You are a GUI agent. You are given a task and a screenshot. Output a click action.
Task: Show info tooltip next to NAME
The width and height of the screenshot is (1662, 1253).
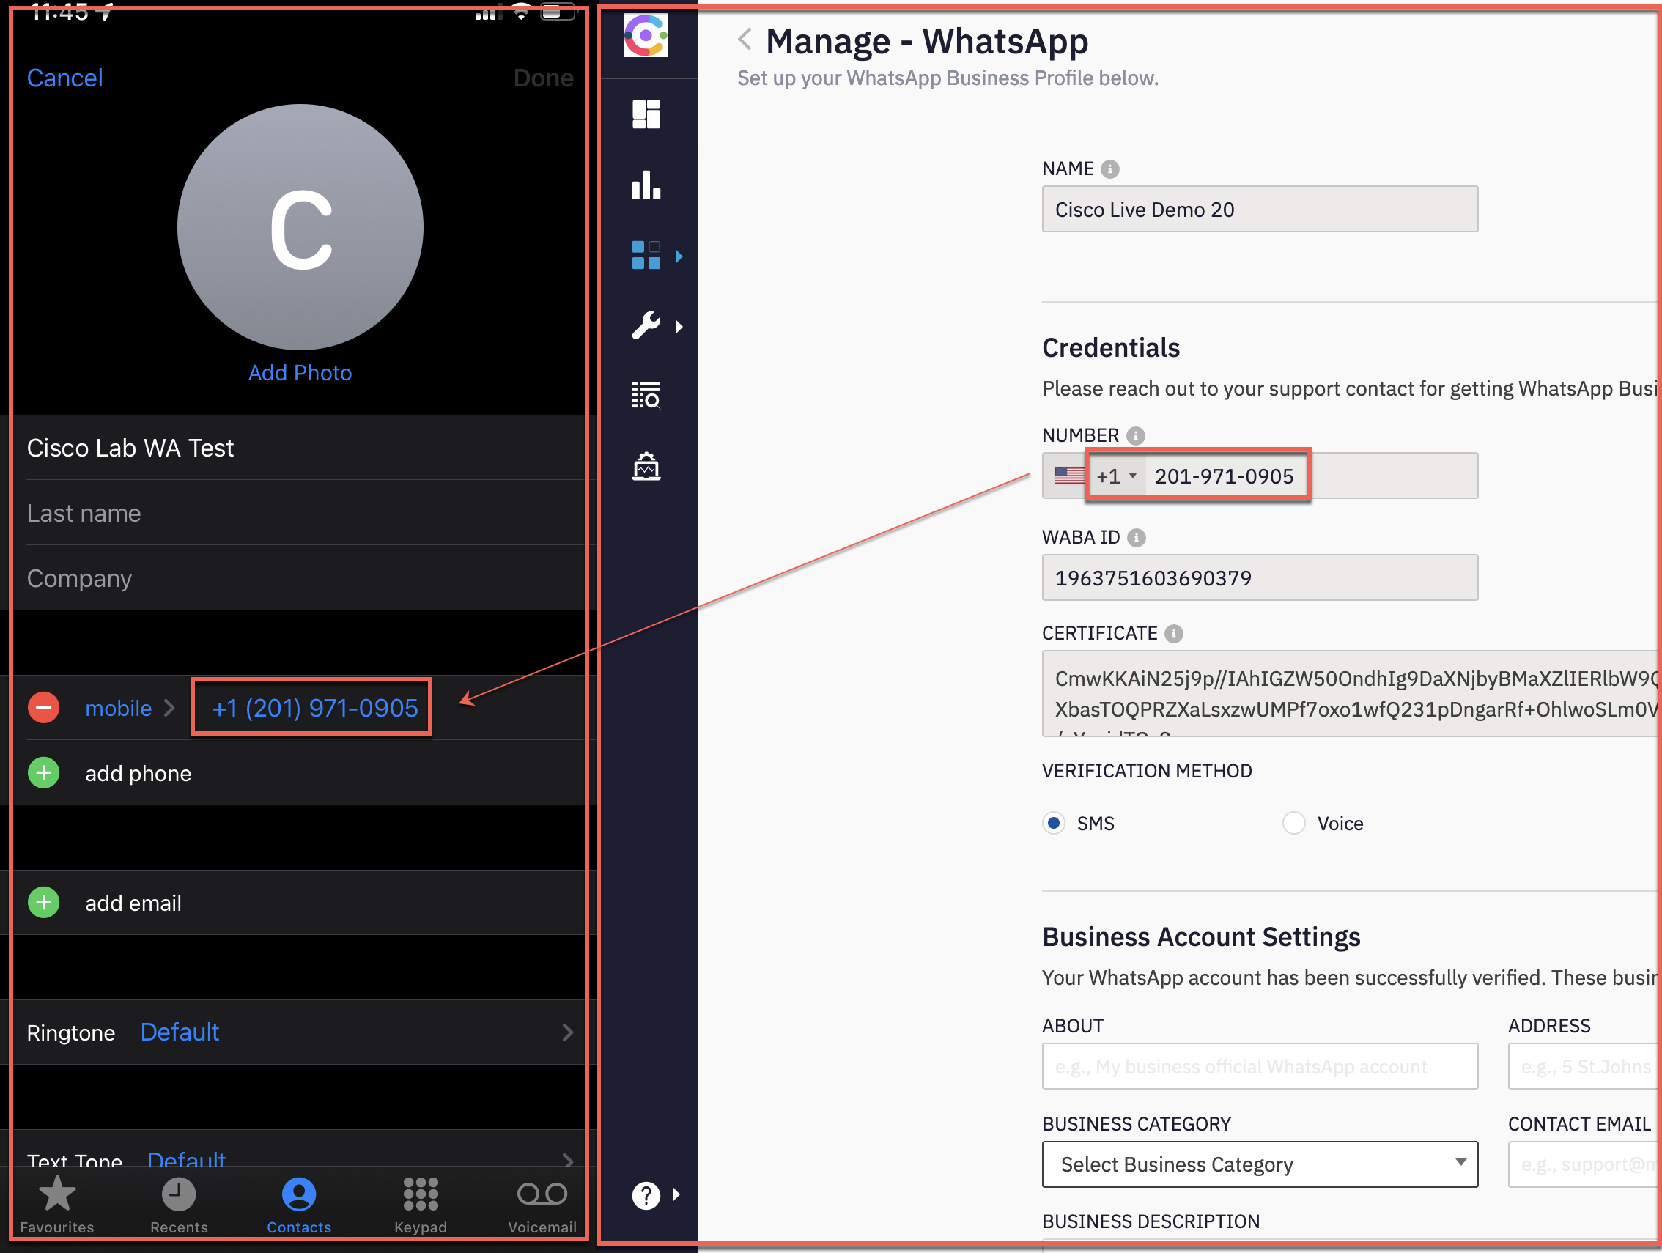tap(1109, 169)
